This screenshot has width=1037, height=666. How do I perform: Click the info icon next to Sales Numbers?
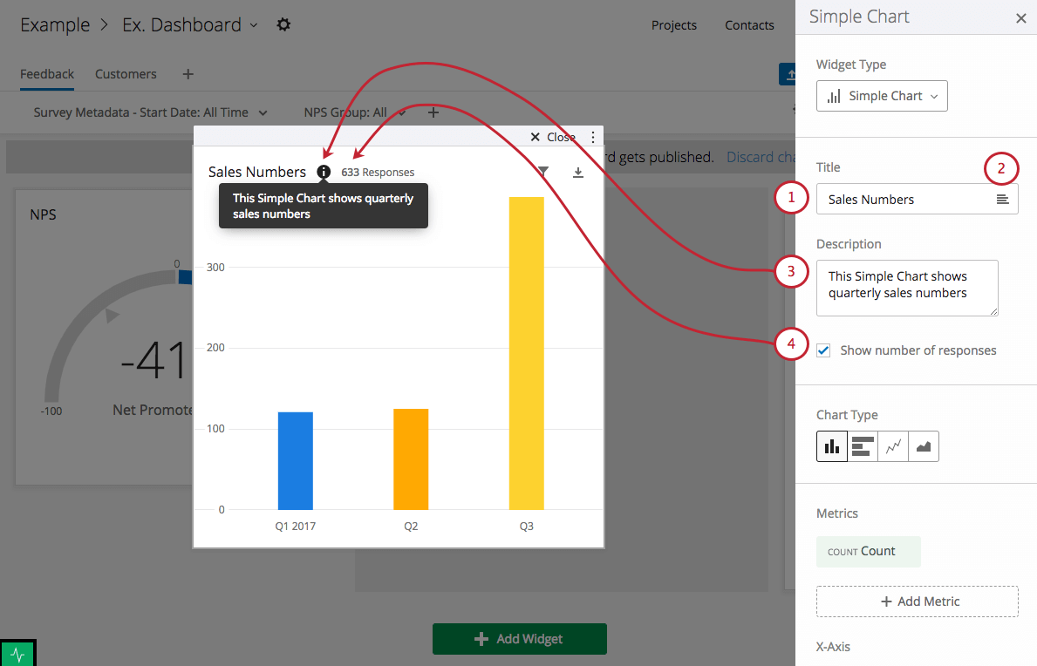point(324,172)
